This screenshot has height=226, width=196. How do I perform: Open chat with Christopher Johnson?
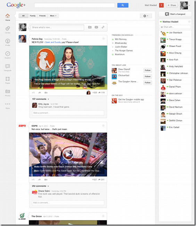[175, 74]
